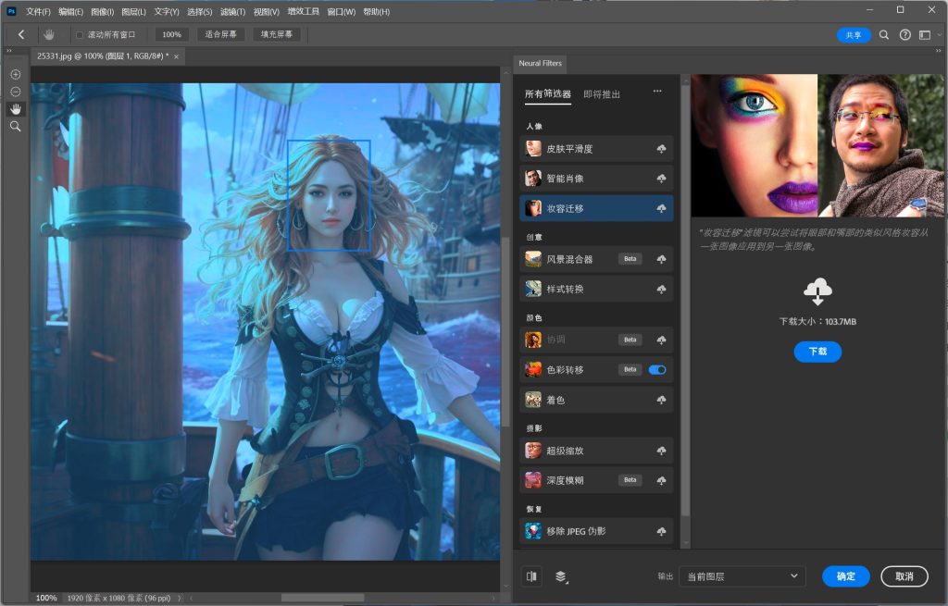Enable the 滚动所有窗口 checkbox
Viewport: 948px width, 606px height.
[x=80, y=35]
